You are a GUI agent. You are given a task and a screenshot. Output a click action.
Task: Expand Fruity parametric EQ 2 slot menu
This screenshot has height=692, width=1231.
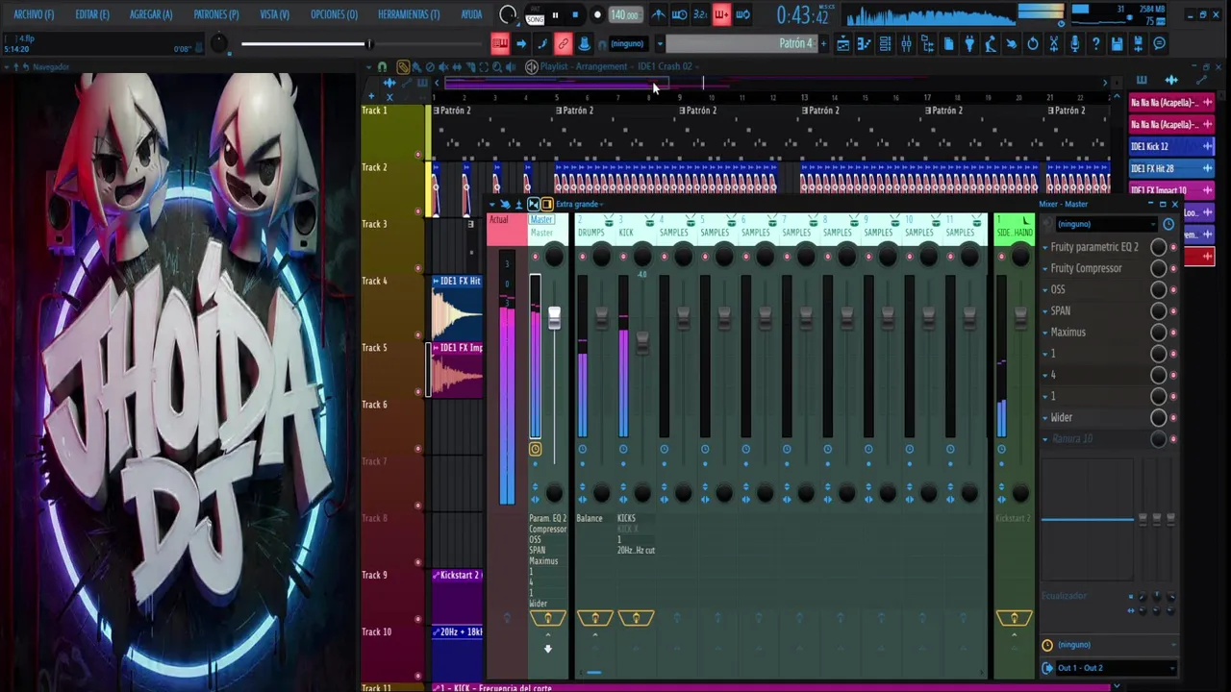[1045, 247]
